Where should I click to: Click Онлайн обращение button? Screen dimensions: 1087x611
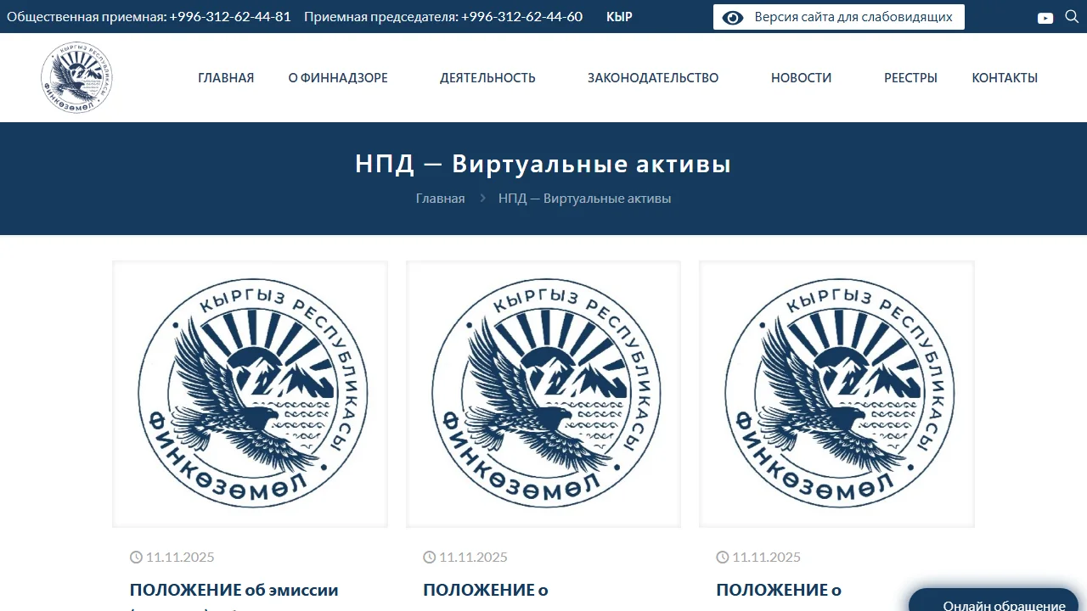pyautogui.click(x=994, y=600)
